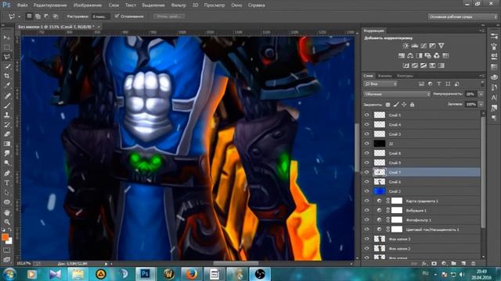Select the Polygonal Lasso tool
This screenshot has height=281, width=501.
tap(7, 57)
